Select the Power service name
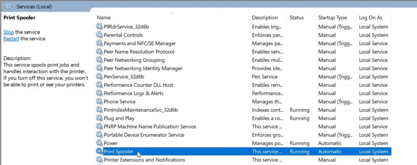 (110, 143)
